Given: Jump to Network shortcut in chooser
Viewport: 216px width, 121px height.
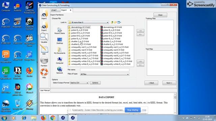Looking at the screenshot, I should pos(59,71).
